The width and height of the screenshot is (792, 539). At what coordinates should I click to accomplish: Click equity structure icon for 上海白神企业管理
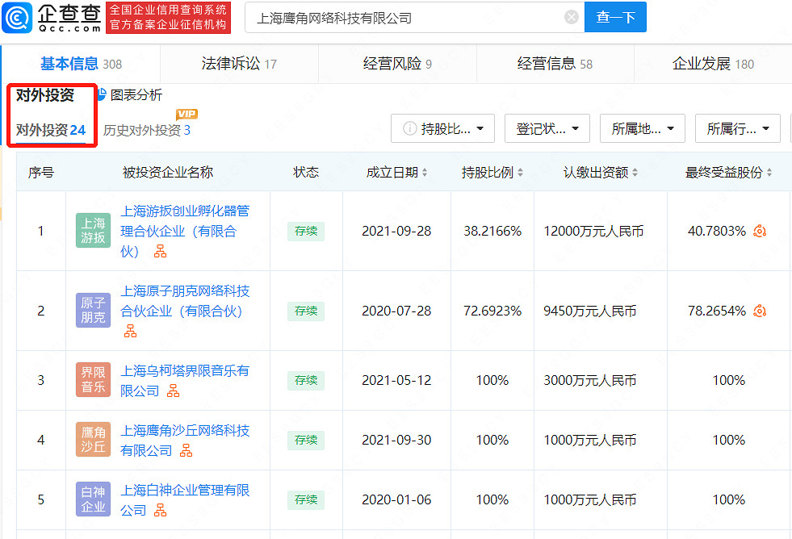pyautogui.click(x=160, y=510)
